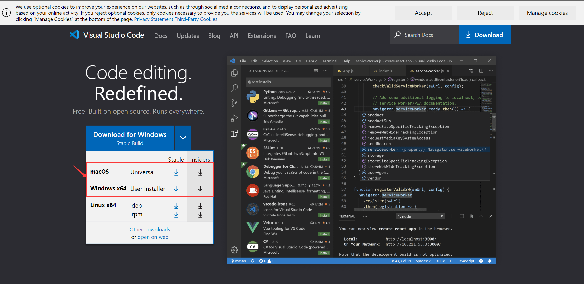Download the Linux .rpm Insiders build
This screenshot has width=584, height=291.
click(200, 215)
